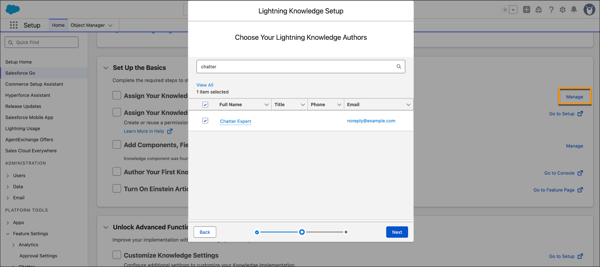This screenshot has width=600, height=267.
Task: Uncheck the Chatter Expert row checkbox
Action: click(x=205, y=120)
